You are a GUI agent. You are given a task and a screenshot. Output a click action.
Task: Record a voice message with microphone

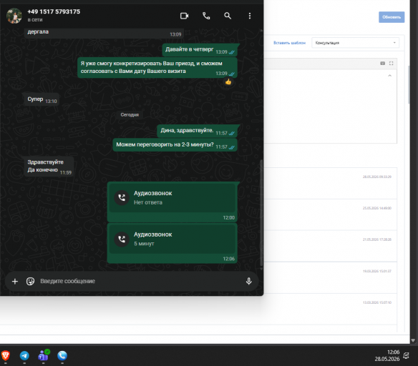248,281
